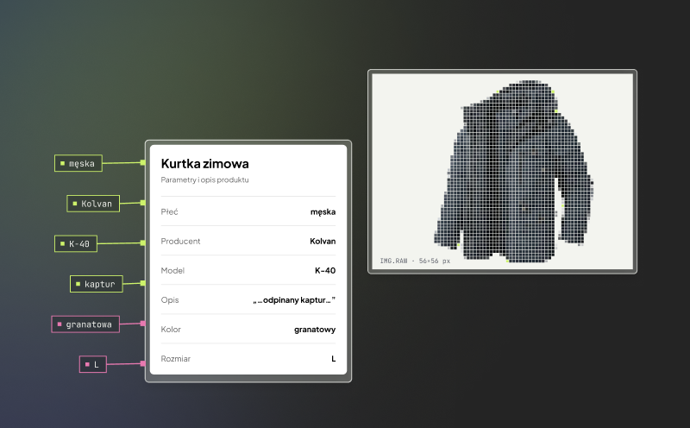Click 'Parametry i opis produktu' subtitle
The height and width of the screenshot is (428, 690).
[204, 179]
